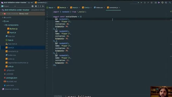Select App.test.js in the project tree
Viewport: 172px width, 97px height.
(x=12, y=44)
